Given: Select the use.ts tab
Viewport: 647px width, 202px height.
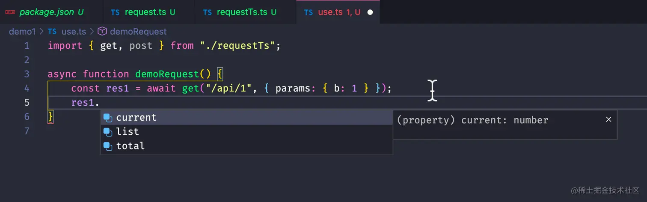Looking at the screenshot, I should pyautogui.click(x=338, y=12).
